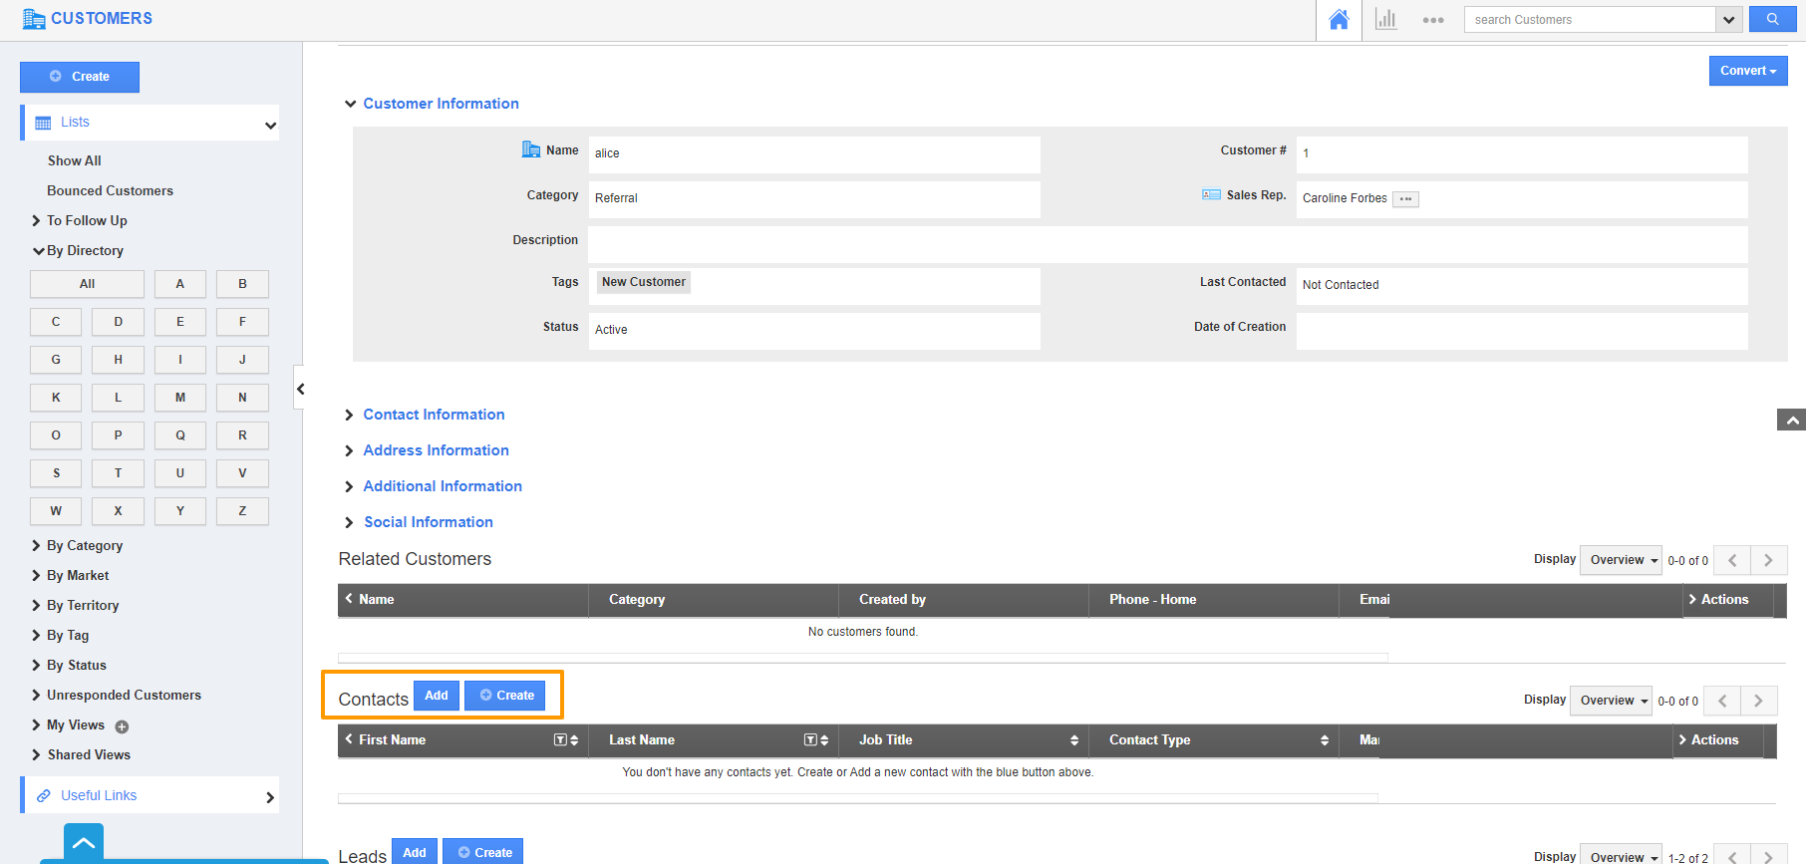Viewport: 1806px width, 864px height.
Task: Click the Category header in Related Customers
Action: (637, 599)
